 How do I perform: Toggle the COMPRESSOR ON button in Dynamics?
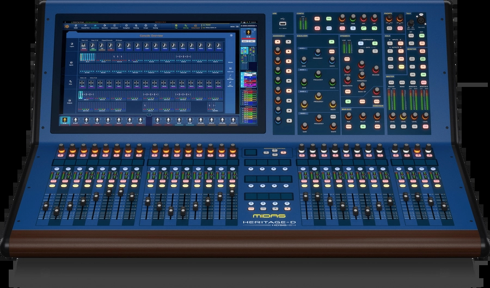(x=375, y=43)
